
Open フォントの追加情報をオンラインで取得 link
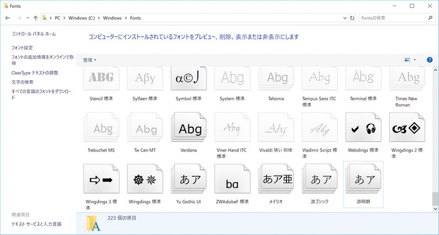click(43, 60)
